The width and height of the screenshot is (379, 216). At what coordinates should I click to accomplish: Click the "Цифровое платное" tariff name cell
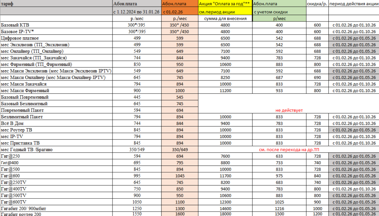[56, 38]
